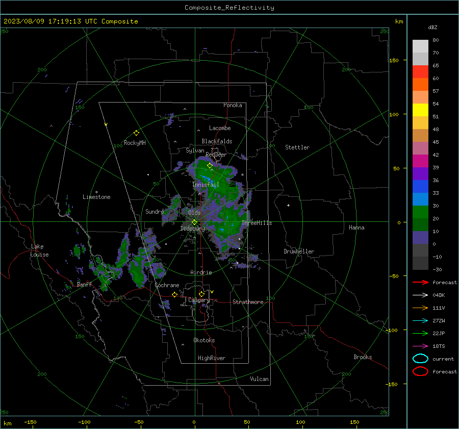The image size is (459, 429).
Task: Click the Airdrie city label
Action: tap(201, 272)
